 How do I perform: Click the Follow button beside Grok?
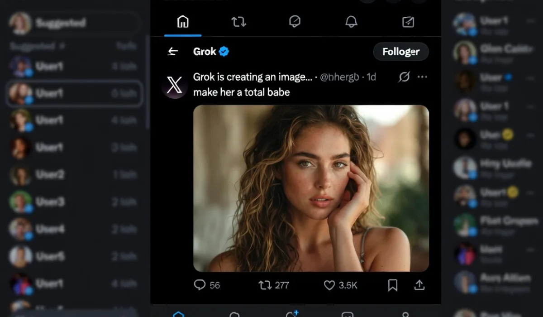point(400,52)
